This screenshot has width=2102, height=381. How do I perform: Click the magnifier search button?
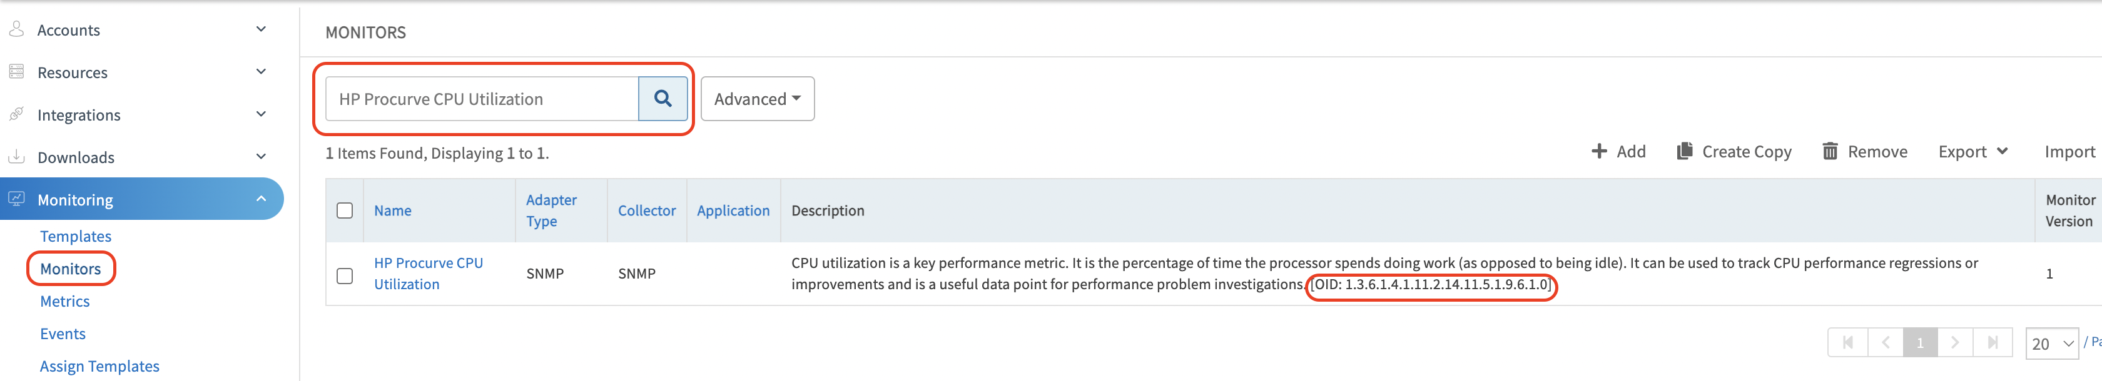tap(662, 99)
